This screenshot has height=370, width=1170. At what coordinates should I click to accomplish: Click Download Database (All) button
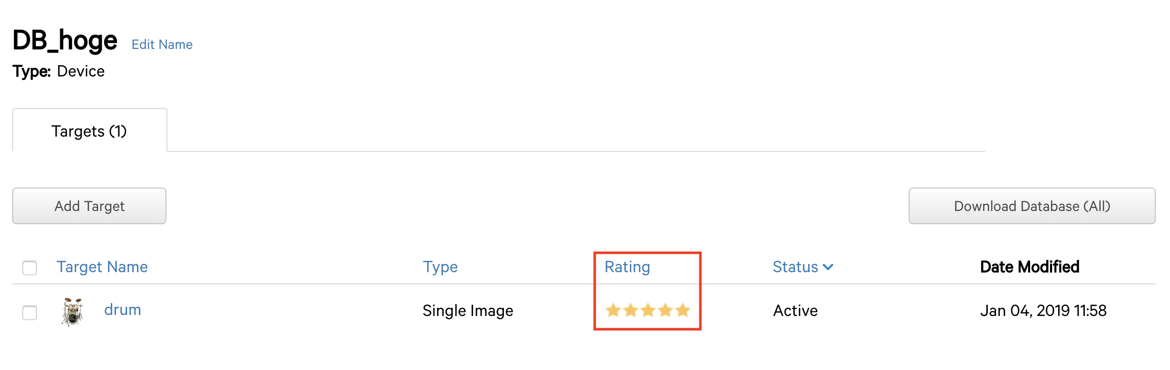(x=1032, y=206)
